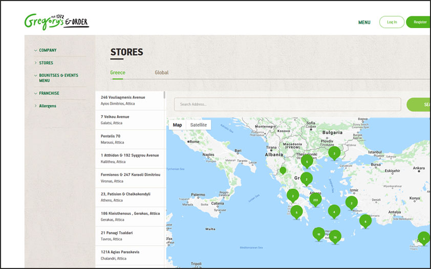
Task: Click the Search Address input field
Action: pyautogui.click(x=287, y=104)
